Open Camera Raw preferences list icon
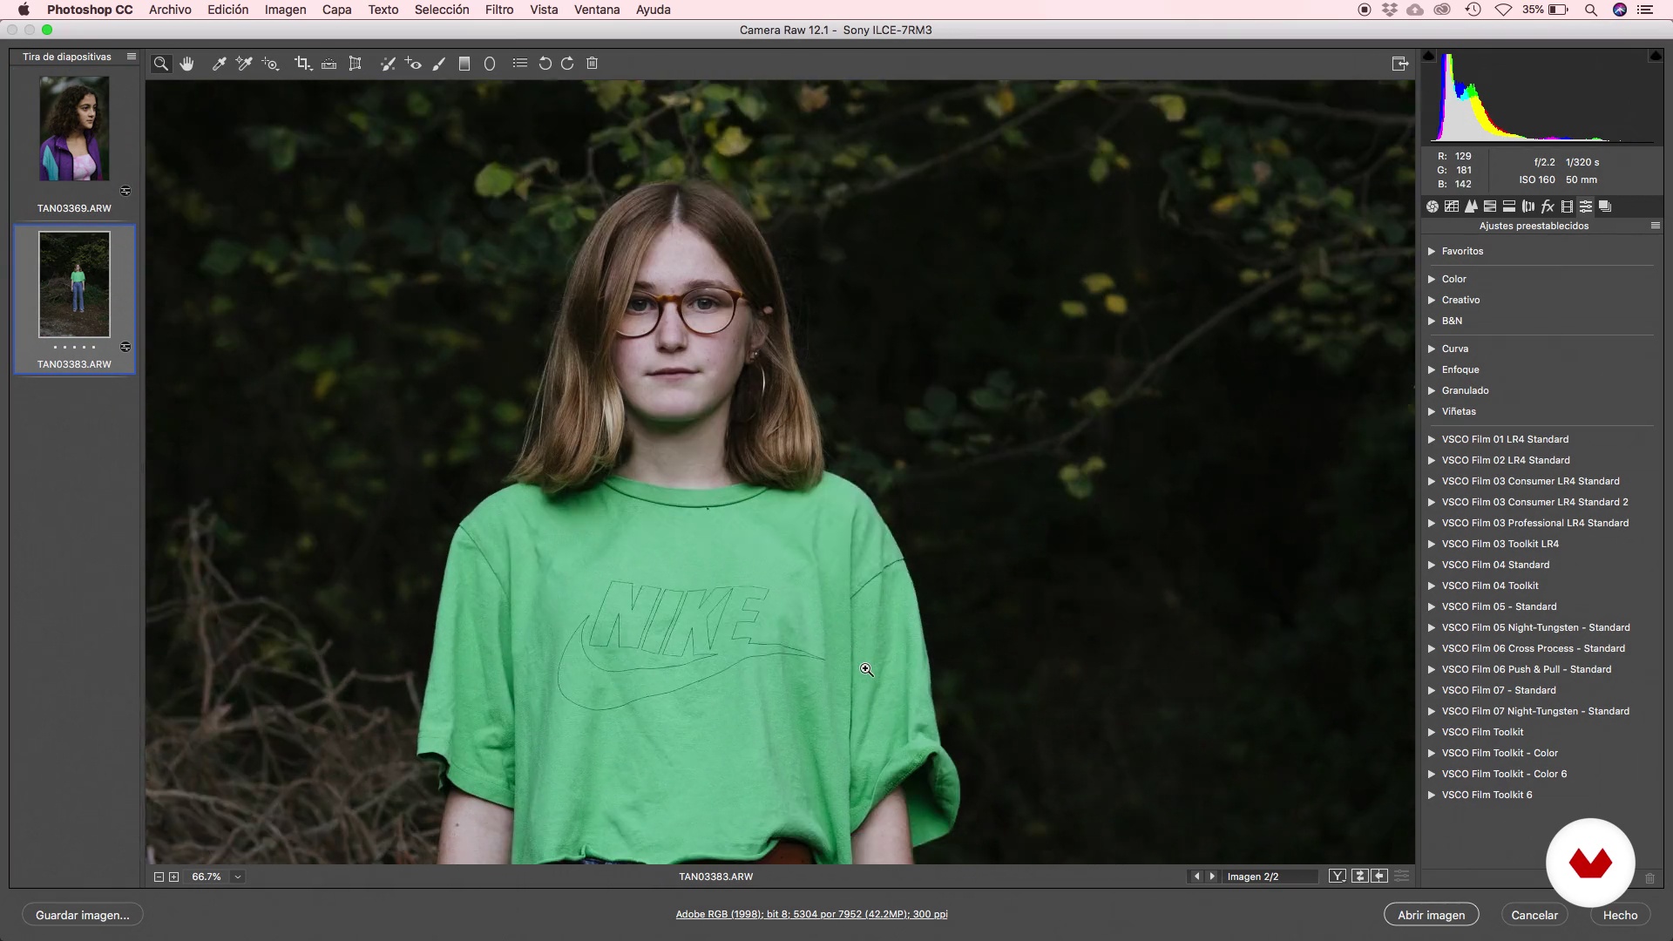 [x=519, y=63]
